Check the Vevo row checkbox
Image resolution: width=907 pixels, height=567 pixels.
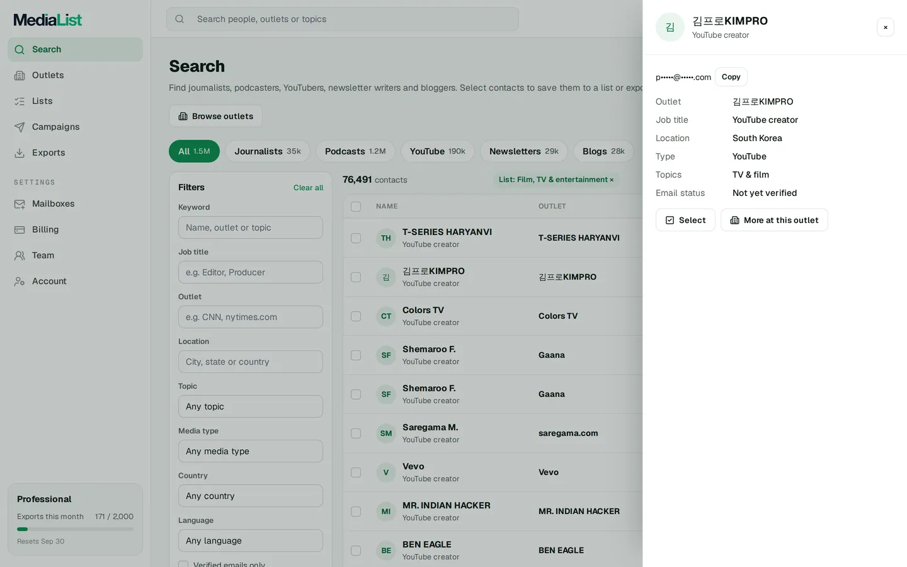(356, 472)
